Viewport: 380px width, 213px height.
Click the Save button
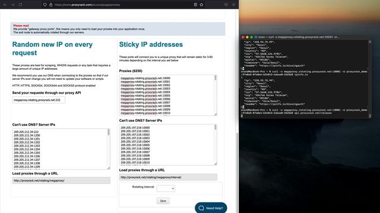click(x=163, y=201)
